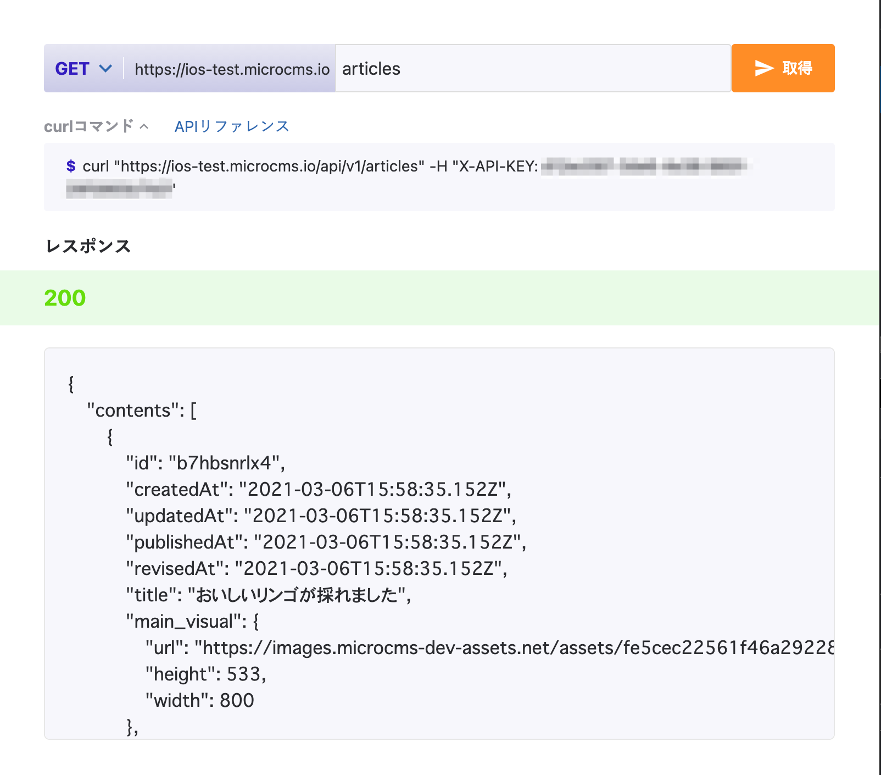Collapse the curlコマンド section

89,126
